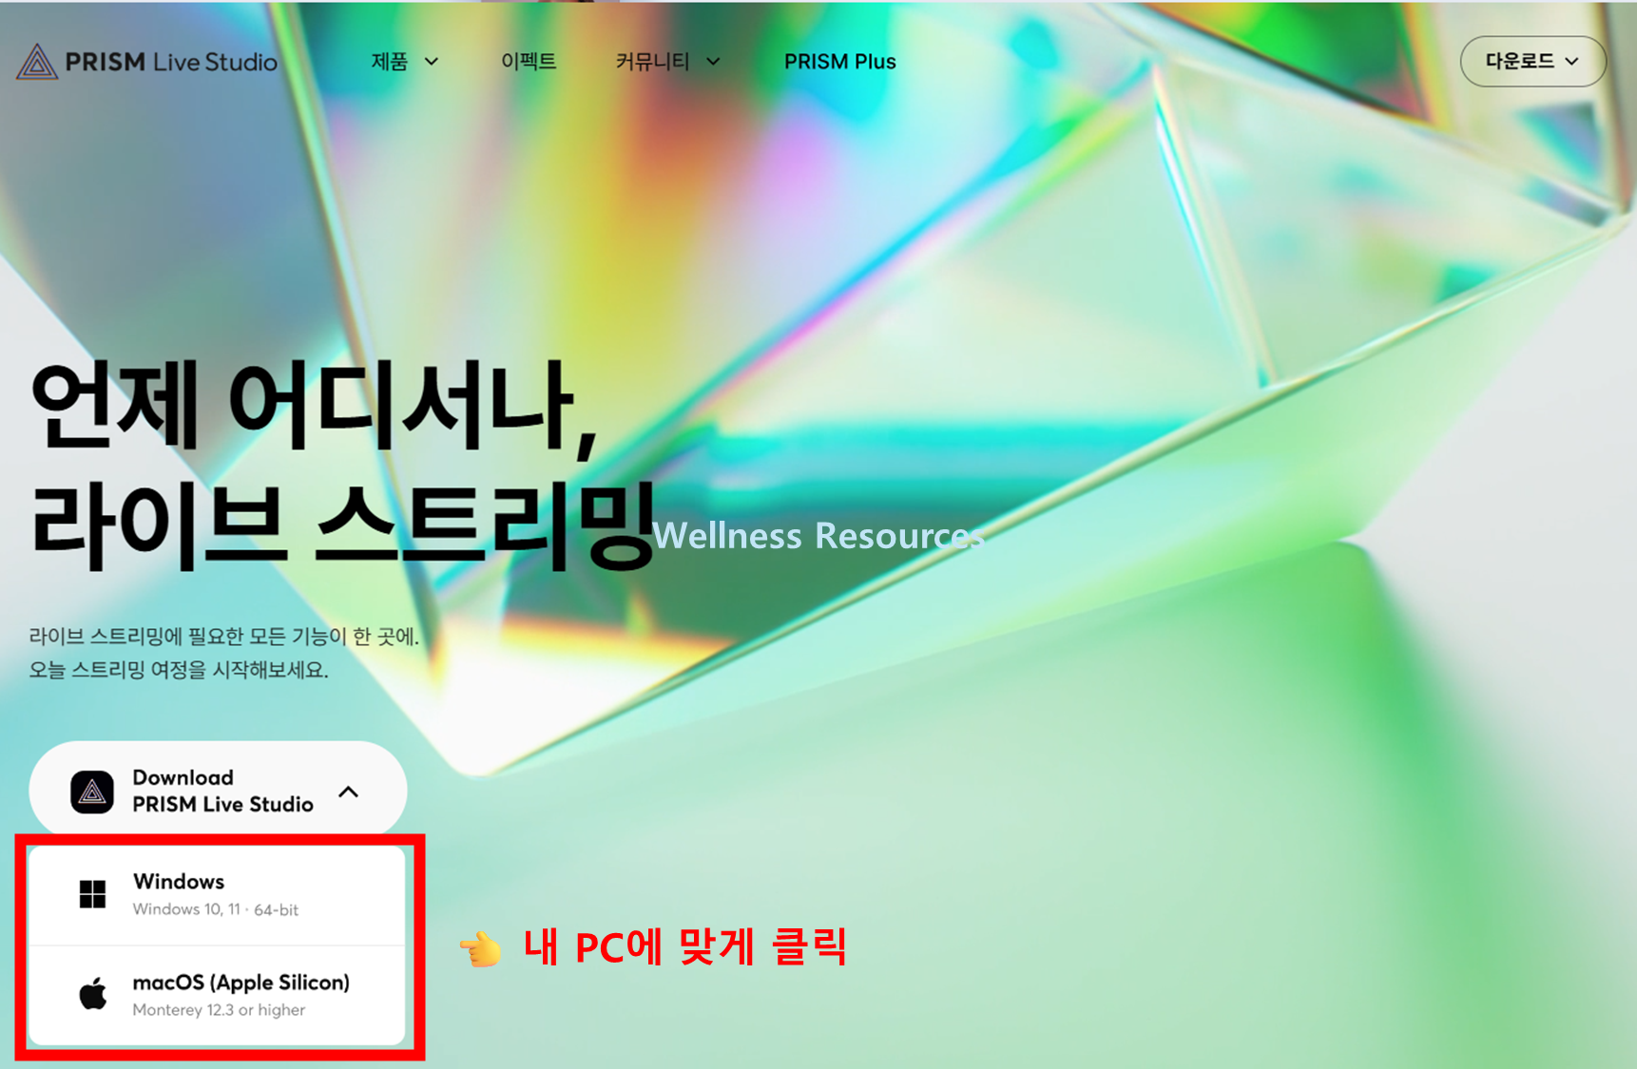Open the 다운로드 dropdown button
The image size is (1637, 1069).
[x=1533, y=62]
